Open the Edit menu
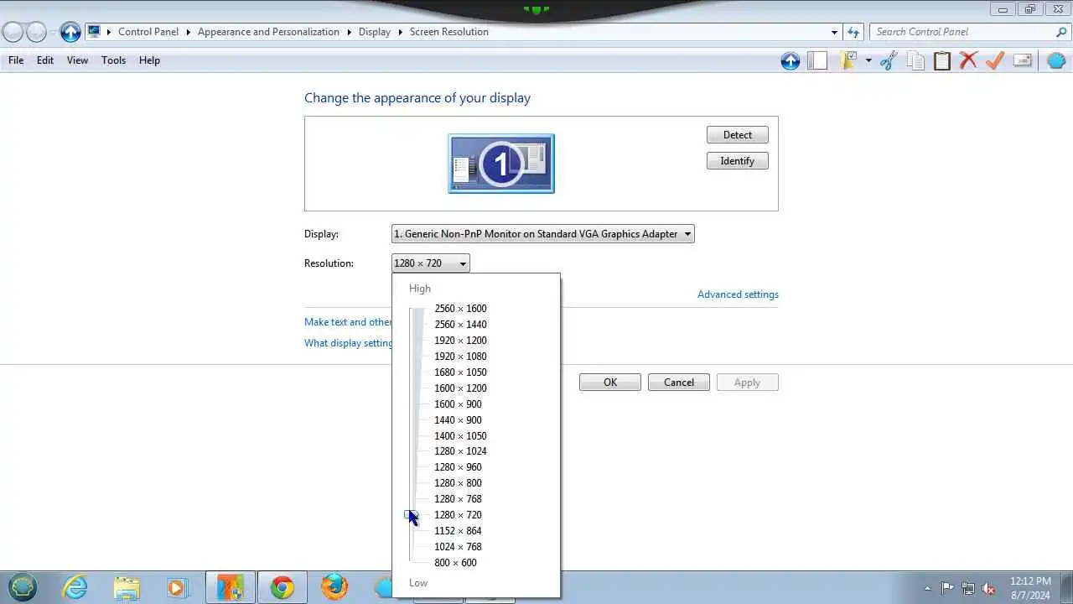This screenshot has width=1073, height=604. pos(45,60)
